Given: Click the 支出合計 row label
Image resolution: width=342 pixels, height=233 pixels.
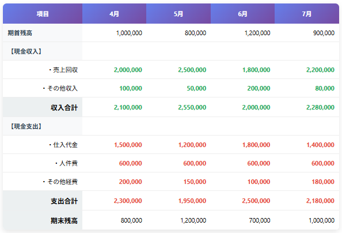Looking at the screenshot, I should click(64, 201).
